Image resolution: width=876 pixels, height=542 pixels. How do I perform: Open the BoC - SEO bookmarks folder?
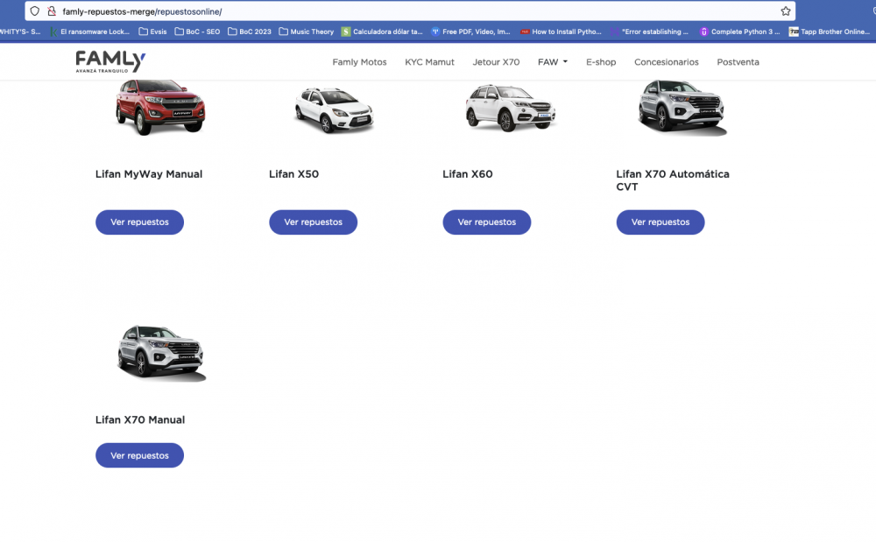pyautogui.click(x=197, y=32)
